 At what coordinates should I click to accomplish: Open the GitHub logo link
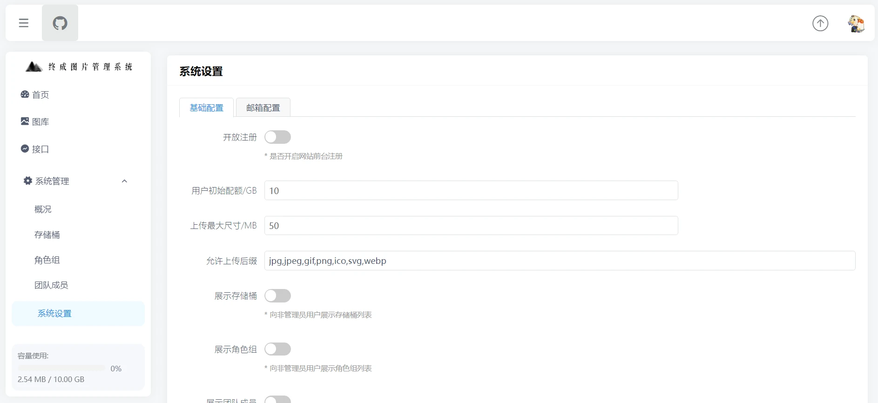pos(60,23)
